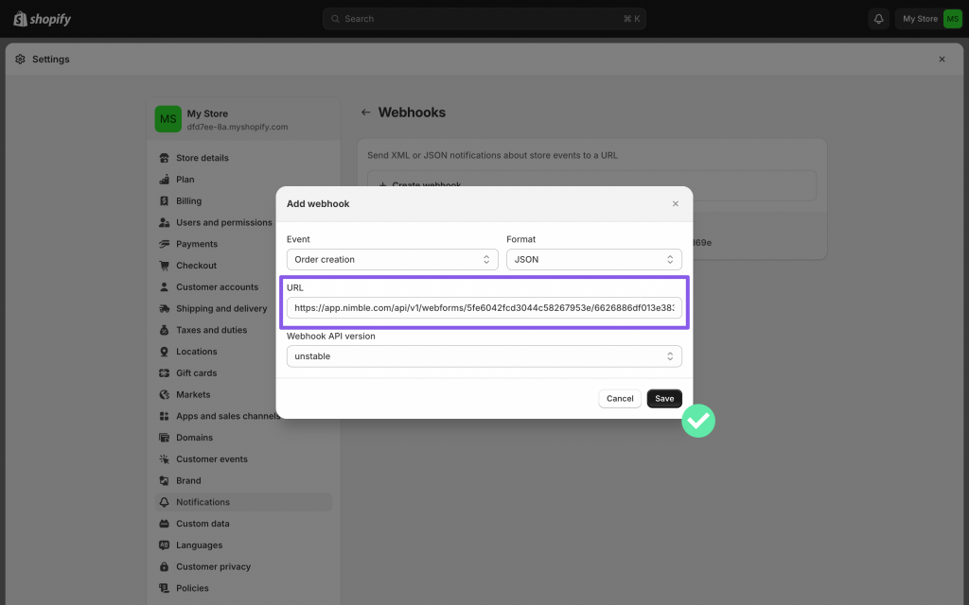
Task: Select the Notifications sidebar item
Action: [203, 502]
